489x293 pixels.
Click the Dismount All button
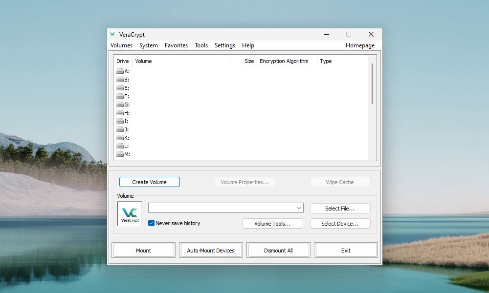278,251
